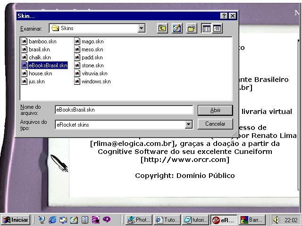Screen dimensions: 302x226
Task: Click the dialog Help question mark button
Action: [224, 16]
